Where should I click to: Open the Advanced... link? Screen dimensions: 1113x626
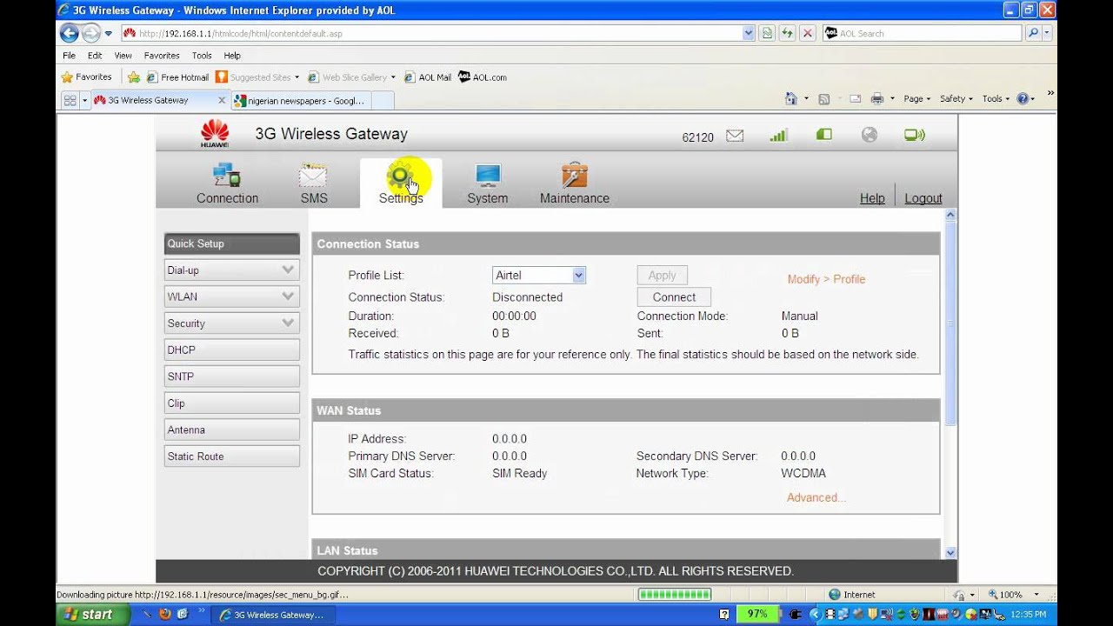coord(816,497)
